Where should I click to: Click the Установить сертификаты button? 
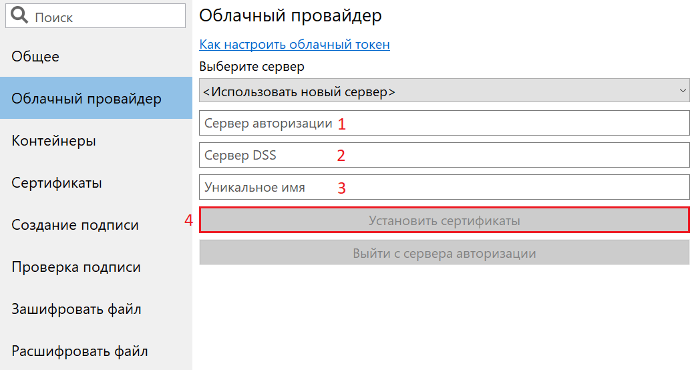(x=444, y=220)
